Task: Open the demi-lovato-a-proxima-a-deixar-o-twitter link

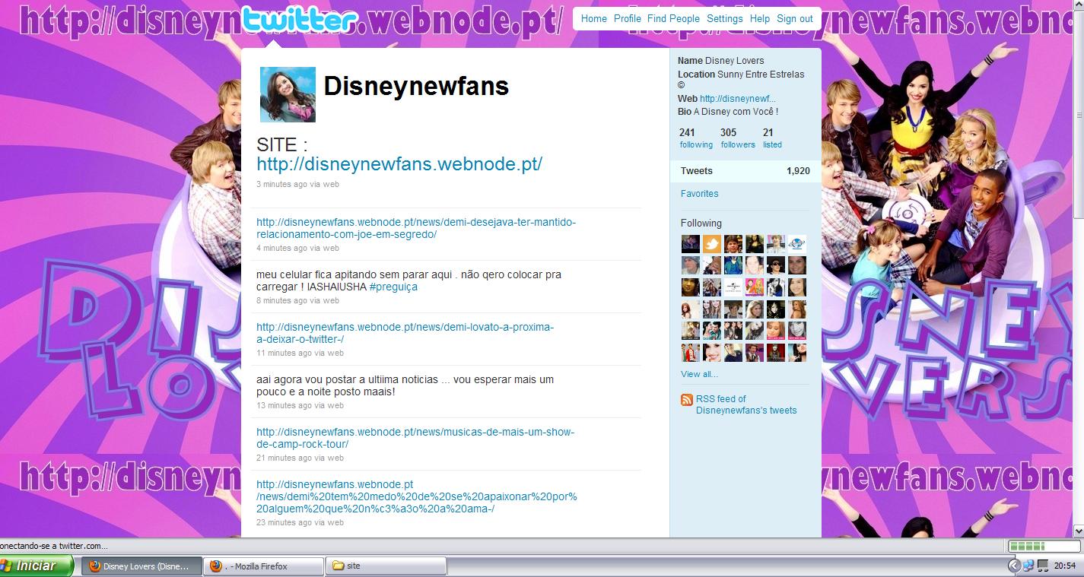Action: [x=405, y=333]
